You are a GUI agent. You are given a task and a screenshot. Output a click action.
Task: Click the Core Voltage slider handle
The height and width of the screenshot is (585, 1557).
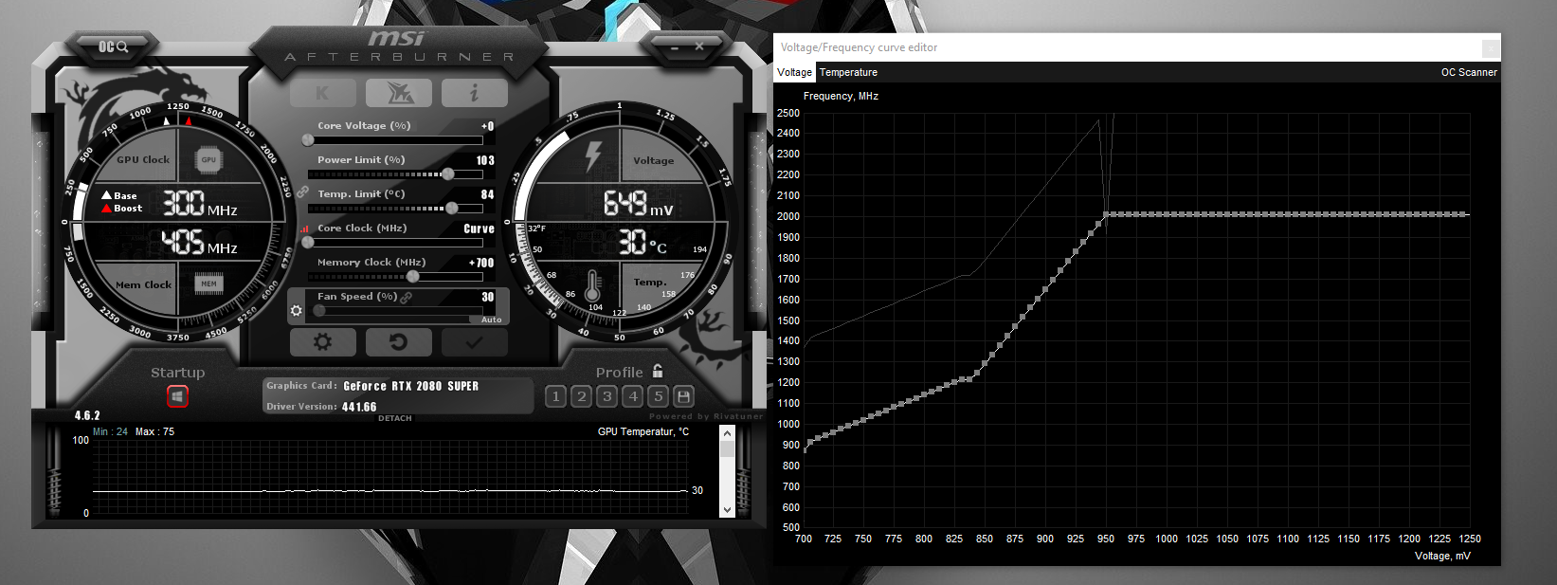click(x=308, y=139)
